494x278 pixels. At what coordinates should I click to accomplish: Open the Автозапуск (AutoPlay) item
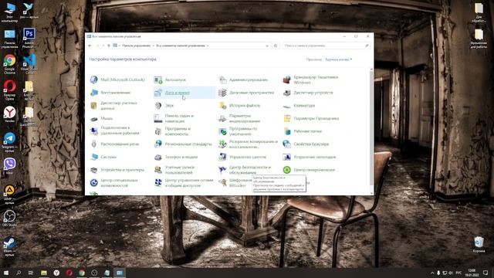click(x=170, y=80)
